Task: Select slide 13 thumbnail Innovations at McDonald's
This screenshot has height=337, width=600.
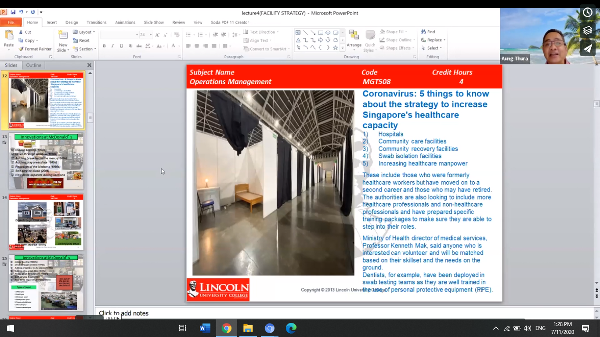Action: coord(46,161)
